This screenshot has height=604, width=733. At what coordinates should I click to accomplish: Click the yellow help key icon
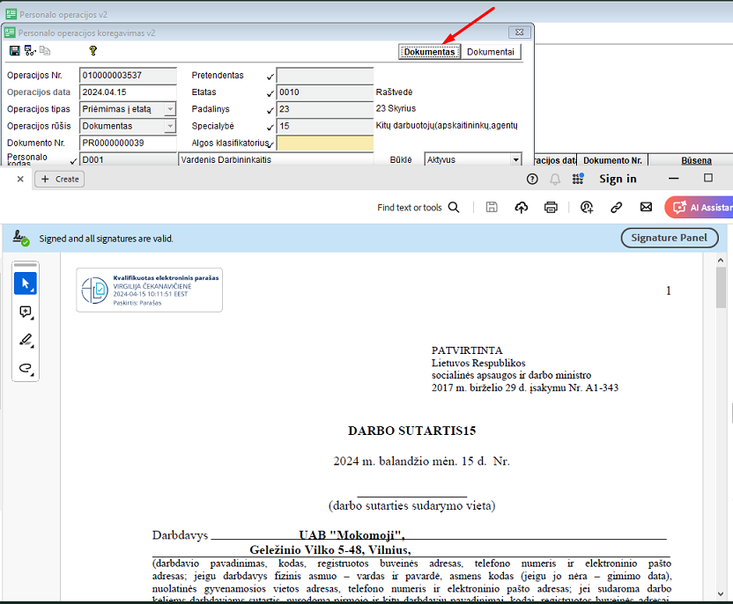click(93, 51)
